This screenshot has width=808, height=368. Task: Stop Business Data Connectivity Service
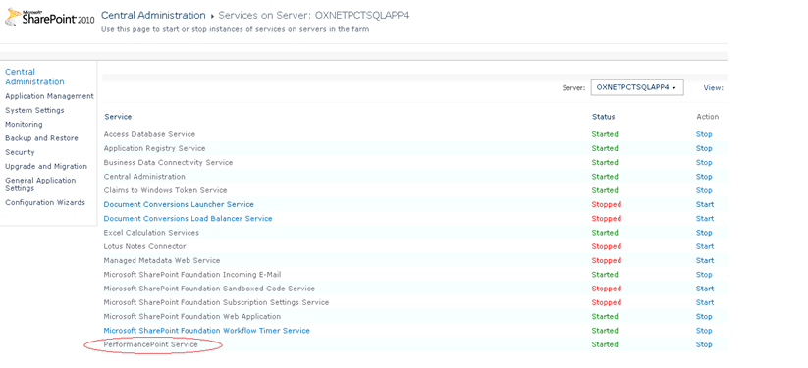[x=704, y=162]
